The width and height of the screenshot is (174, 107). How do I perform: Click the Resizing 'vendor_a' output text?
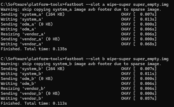coord(23,34)
